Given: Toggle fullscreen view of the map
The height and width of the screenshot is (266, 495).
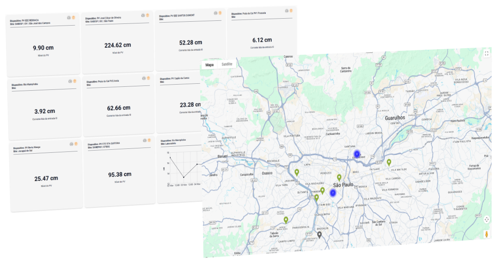Looking at the screenshot, I should point(486,53).
